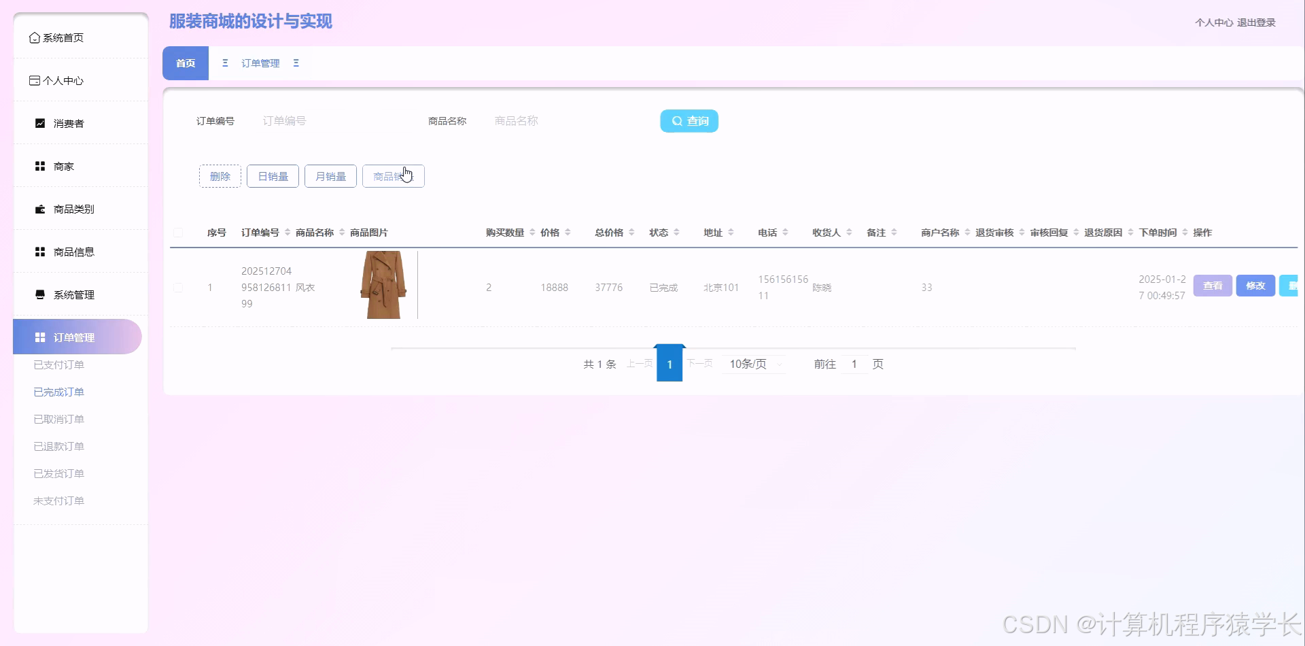This screenshot has width=1305, height=646.
Task: Open the 已支付订单 submenu item
Action: (59, 365)
